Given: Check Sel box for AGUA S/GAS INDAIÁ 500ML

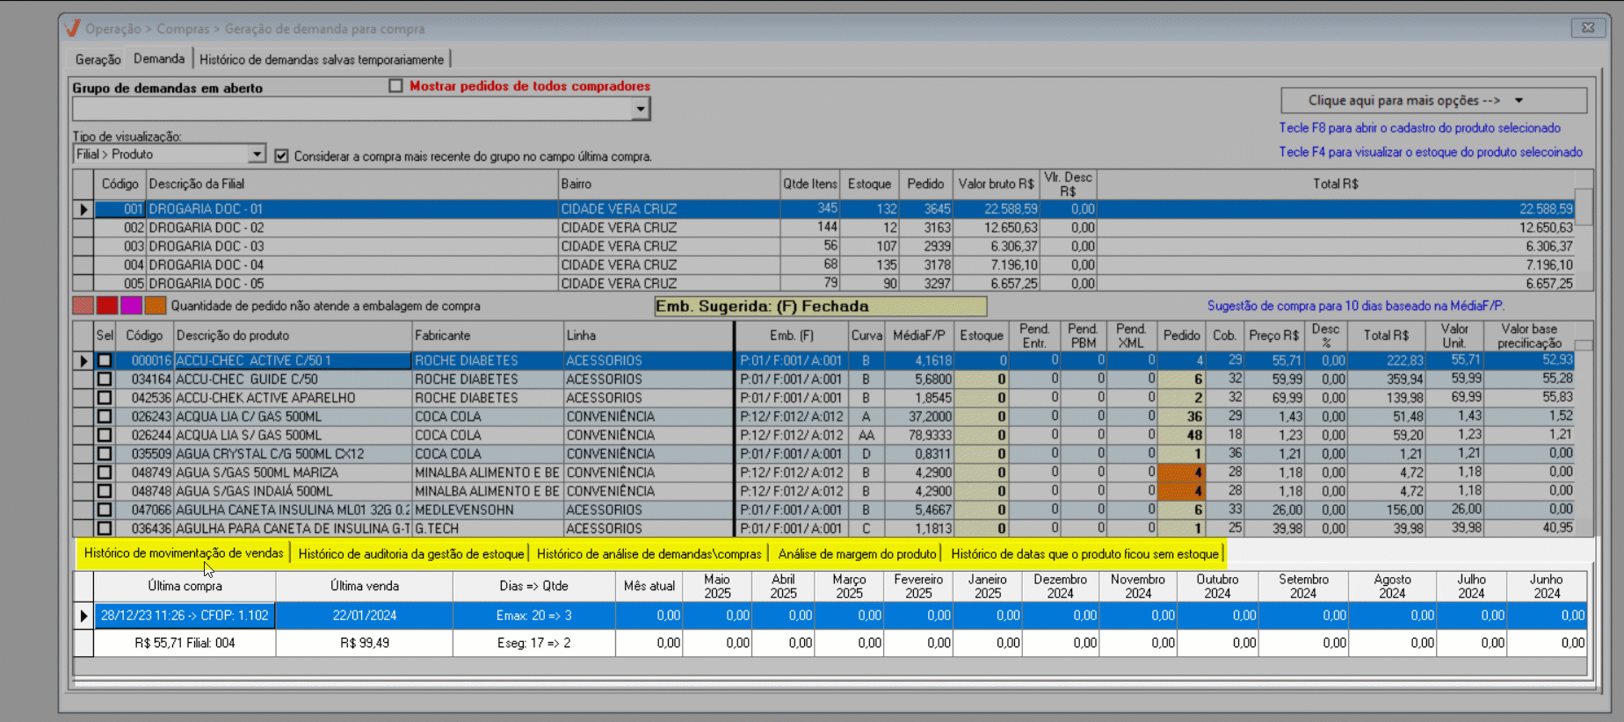Looking at the screenshot, I should tap(105, 491).
